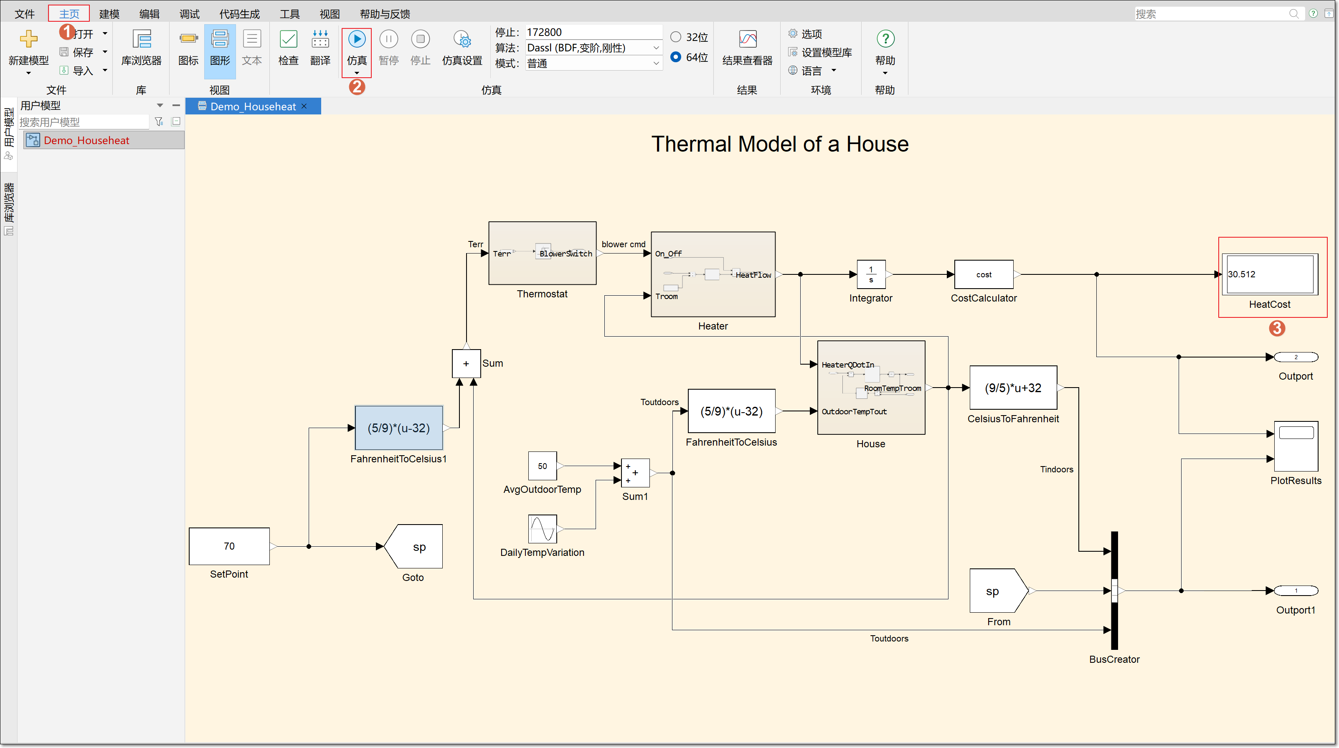
Task: Click the 翻译 translate icon
Action: (320, 47)
